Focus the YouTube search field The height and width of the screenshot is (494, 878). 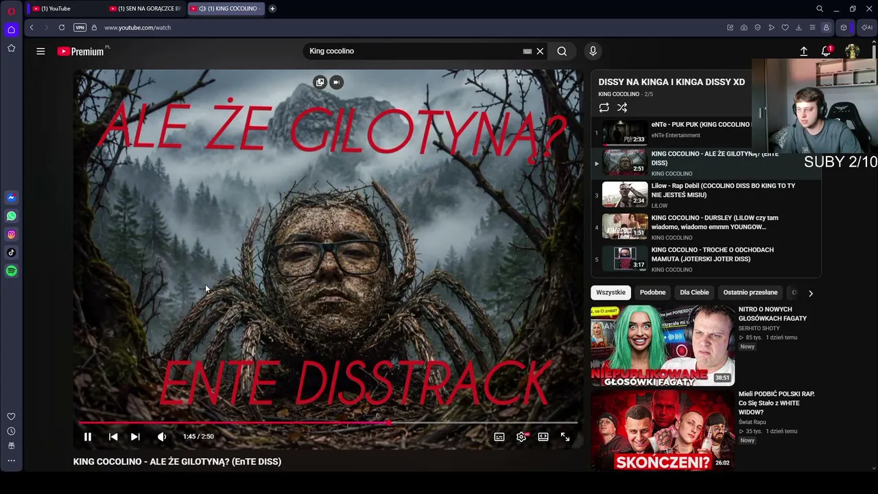[412, 51]
